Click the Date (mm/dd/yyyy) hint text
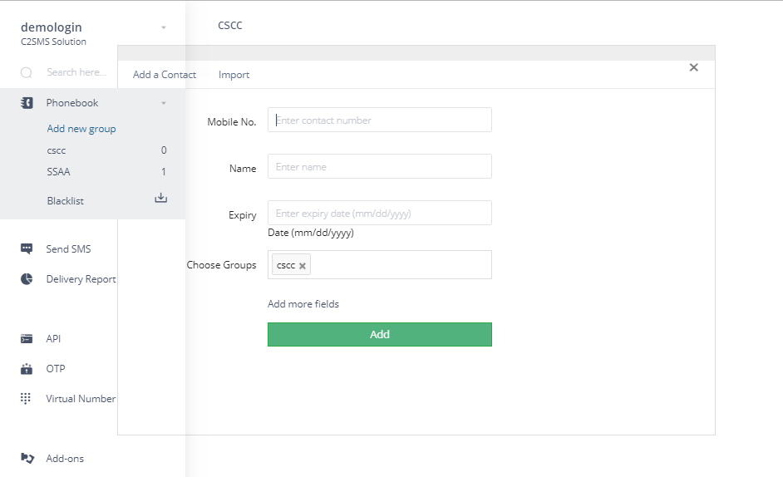This screenshot has height=477, width=783. (311, 233)
